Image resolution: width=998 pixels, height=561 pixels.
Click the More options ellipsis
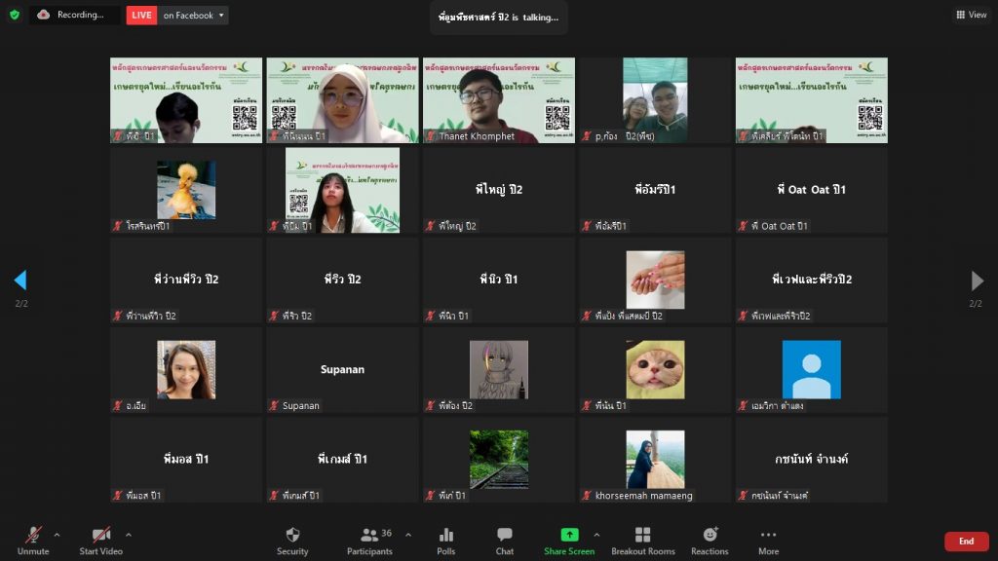768,536
